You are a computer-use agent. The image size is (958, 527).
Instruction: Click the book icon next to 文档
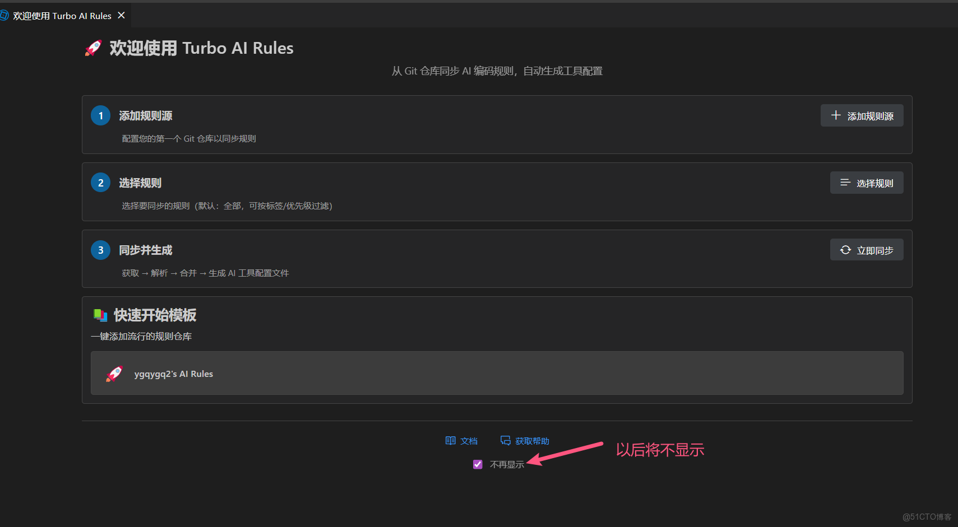tap(450, 441)
